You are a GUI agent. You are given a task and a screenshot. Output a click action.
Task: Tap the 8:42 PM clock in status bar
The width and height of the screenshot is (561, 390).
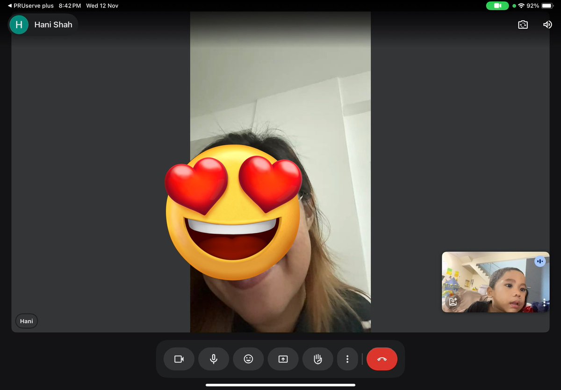point(70,6)
